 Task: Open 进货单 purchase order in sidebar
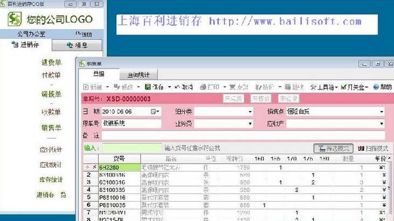click(x=51, y=63)
